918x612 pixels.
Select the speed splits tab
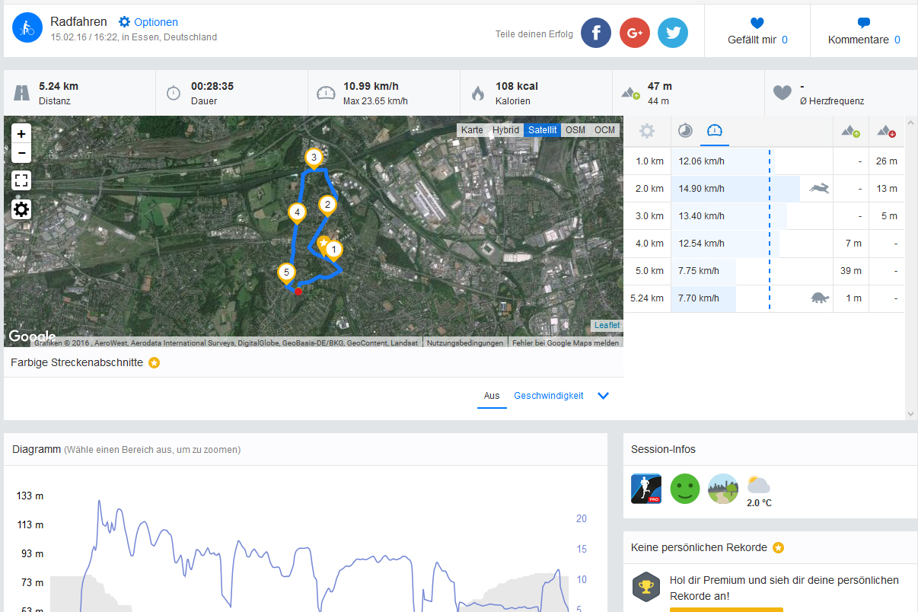(x=714, y=131)
